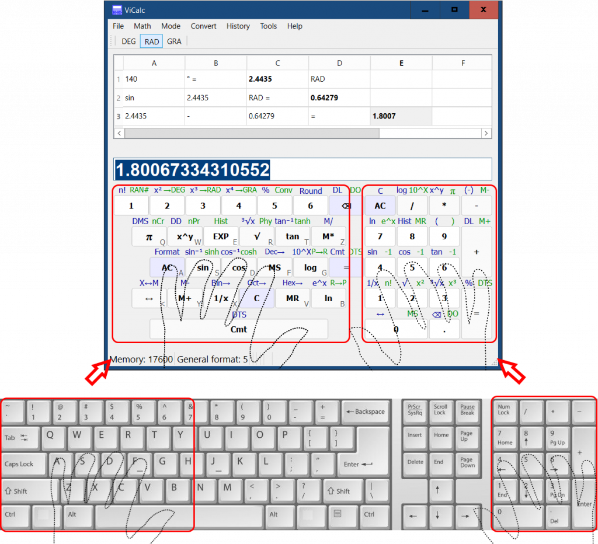The height and width of the screenshot is (544, 598).
Task: Enable GRA angle mode
Action: (174, 41)
